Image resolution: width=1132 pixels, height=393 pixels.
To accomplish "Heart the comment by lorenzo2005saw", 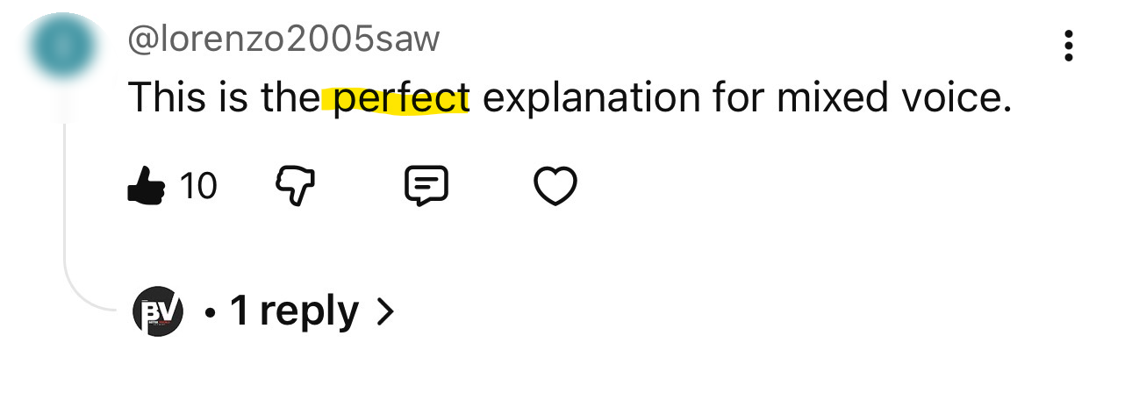I will point(555,186).
